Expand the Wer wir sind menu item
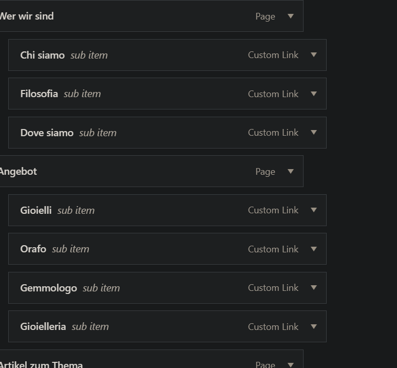Image resolution: width=397 pixels, height=368 pixels. pos(291,16)
